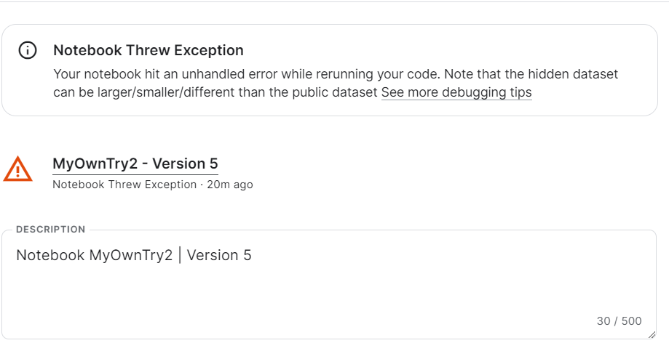Click the "20m ago" timestamp

(229, 185)
